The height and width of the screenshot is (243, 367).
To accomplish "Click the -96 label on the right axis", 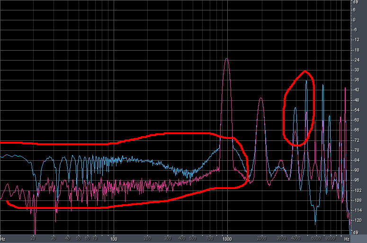I will click(356, 180).
